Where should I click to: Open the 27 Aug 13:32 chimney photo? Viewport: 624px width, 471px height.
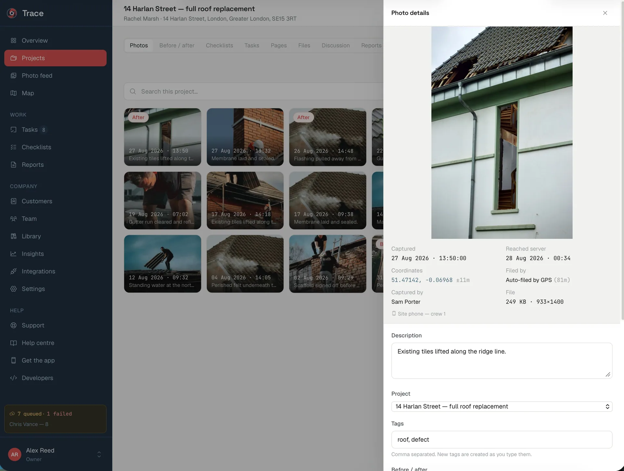tap(245, 137)
